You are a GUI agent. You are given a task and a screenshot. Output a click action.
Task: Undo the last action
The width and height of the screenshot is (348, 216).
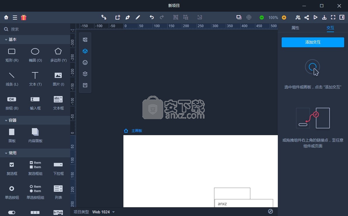click(151, 17)
